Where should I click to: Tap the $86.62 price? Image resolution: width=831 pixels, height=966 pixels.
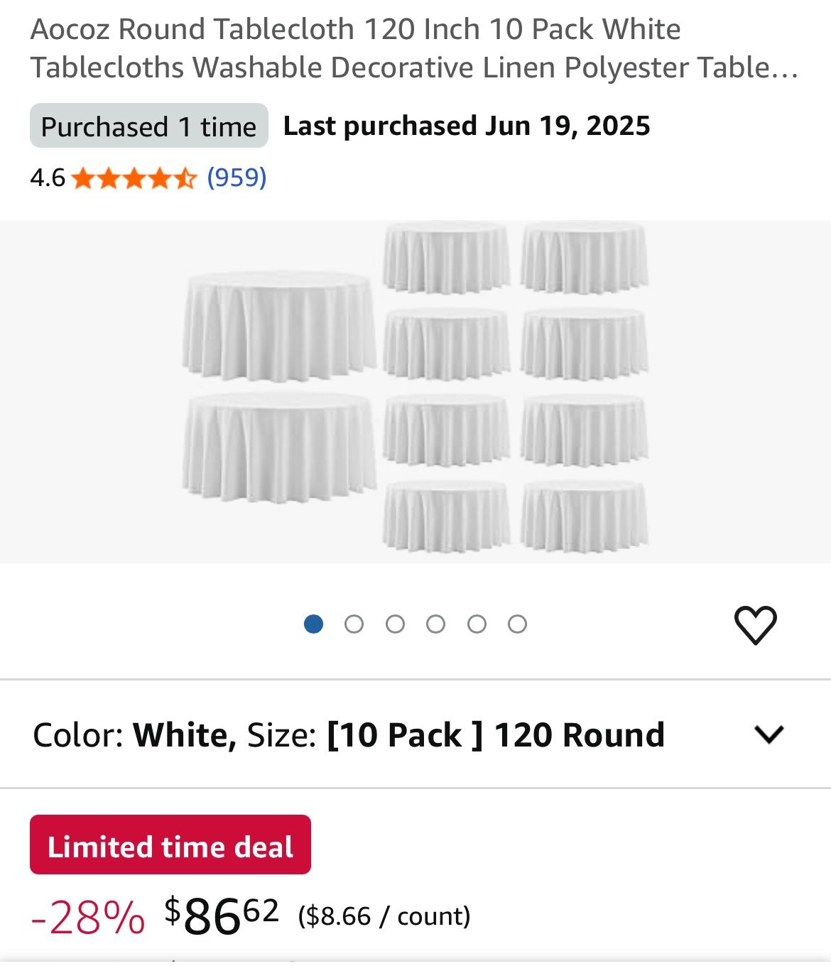222,916
